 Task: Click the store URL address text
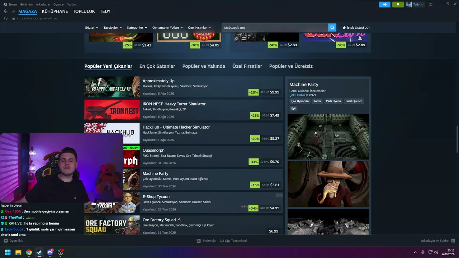coord(37,18)
